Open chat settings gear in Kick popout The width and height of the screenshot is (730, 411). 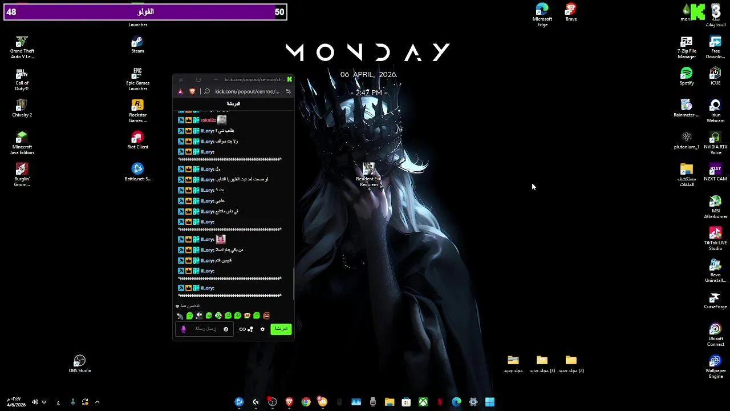[262, 329]
